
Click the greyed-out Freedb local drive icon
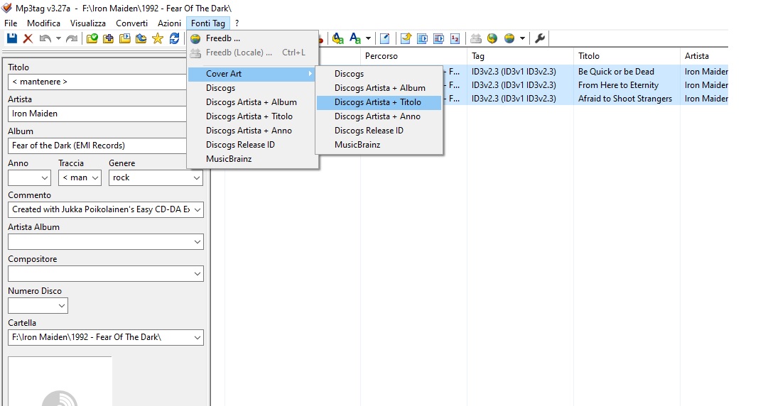[x=476, y=38]
